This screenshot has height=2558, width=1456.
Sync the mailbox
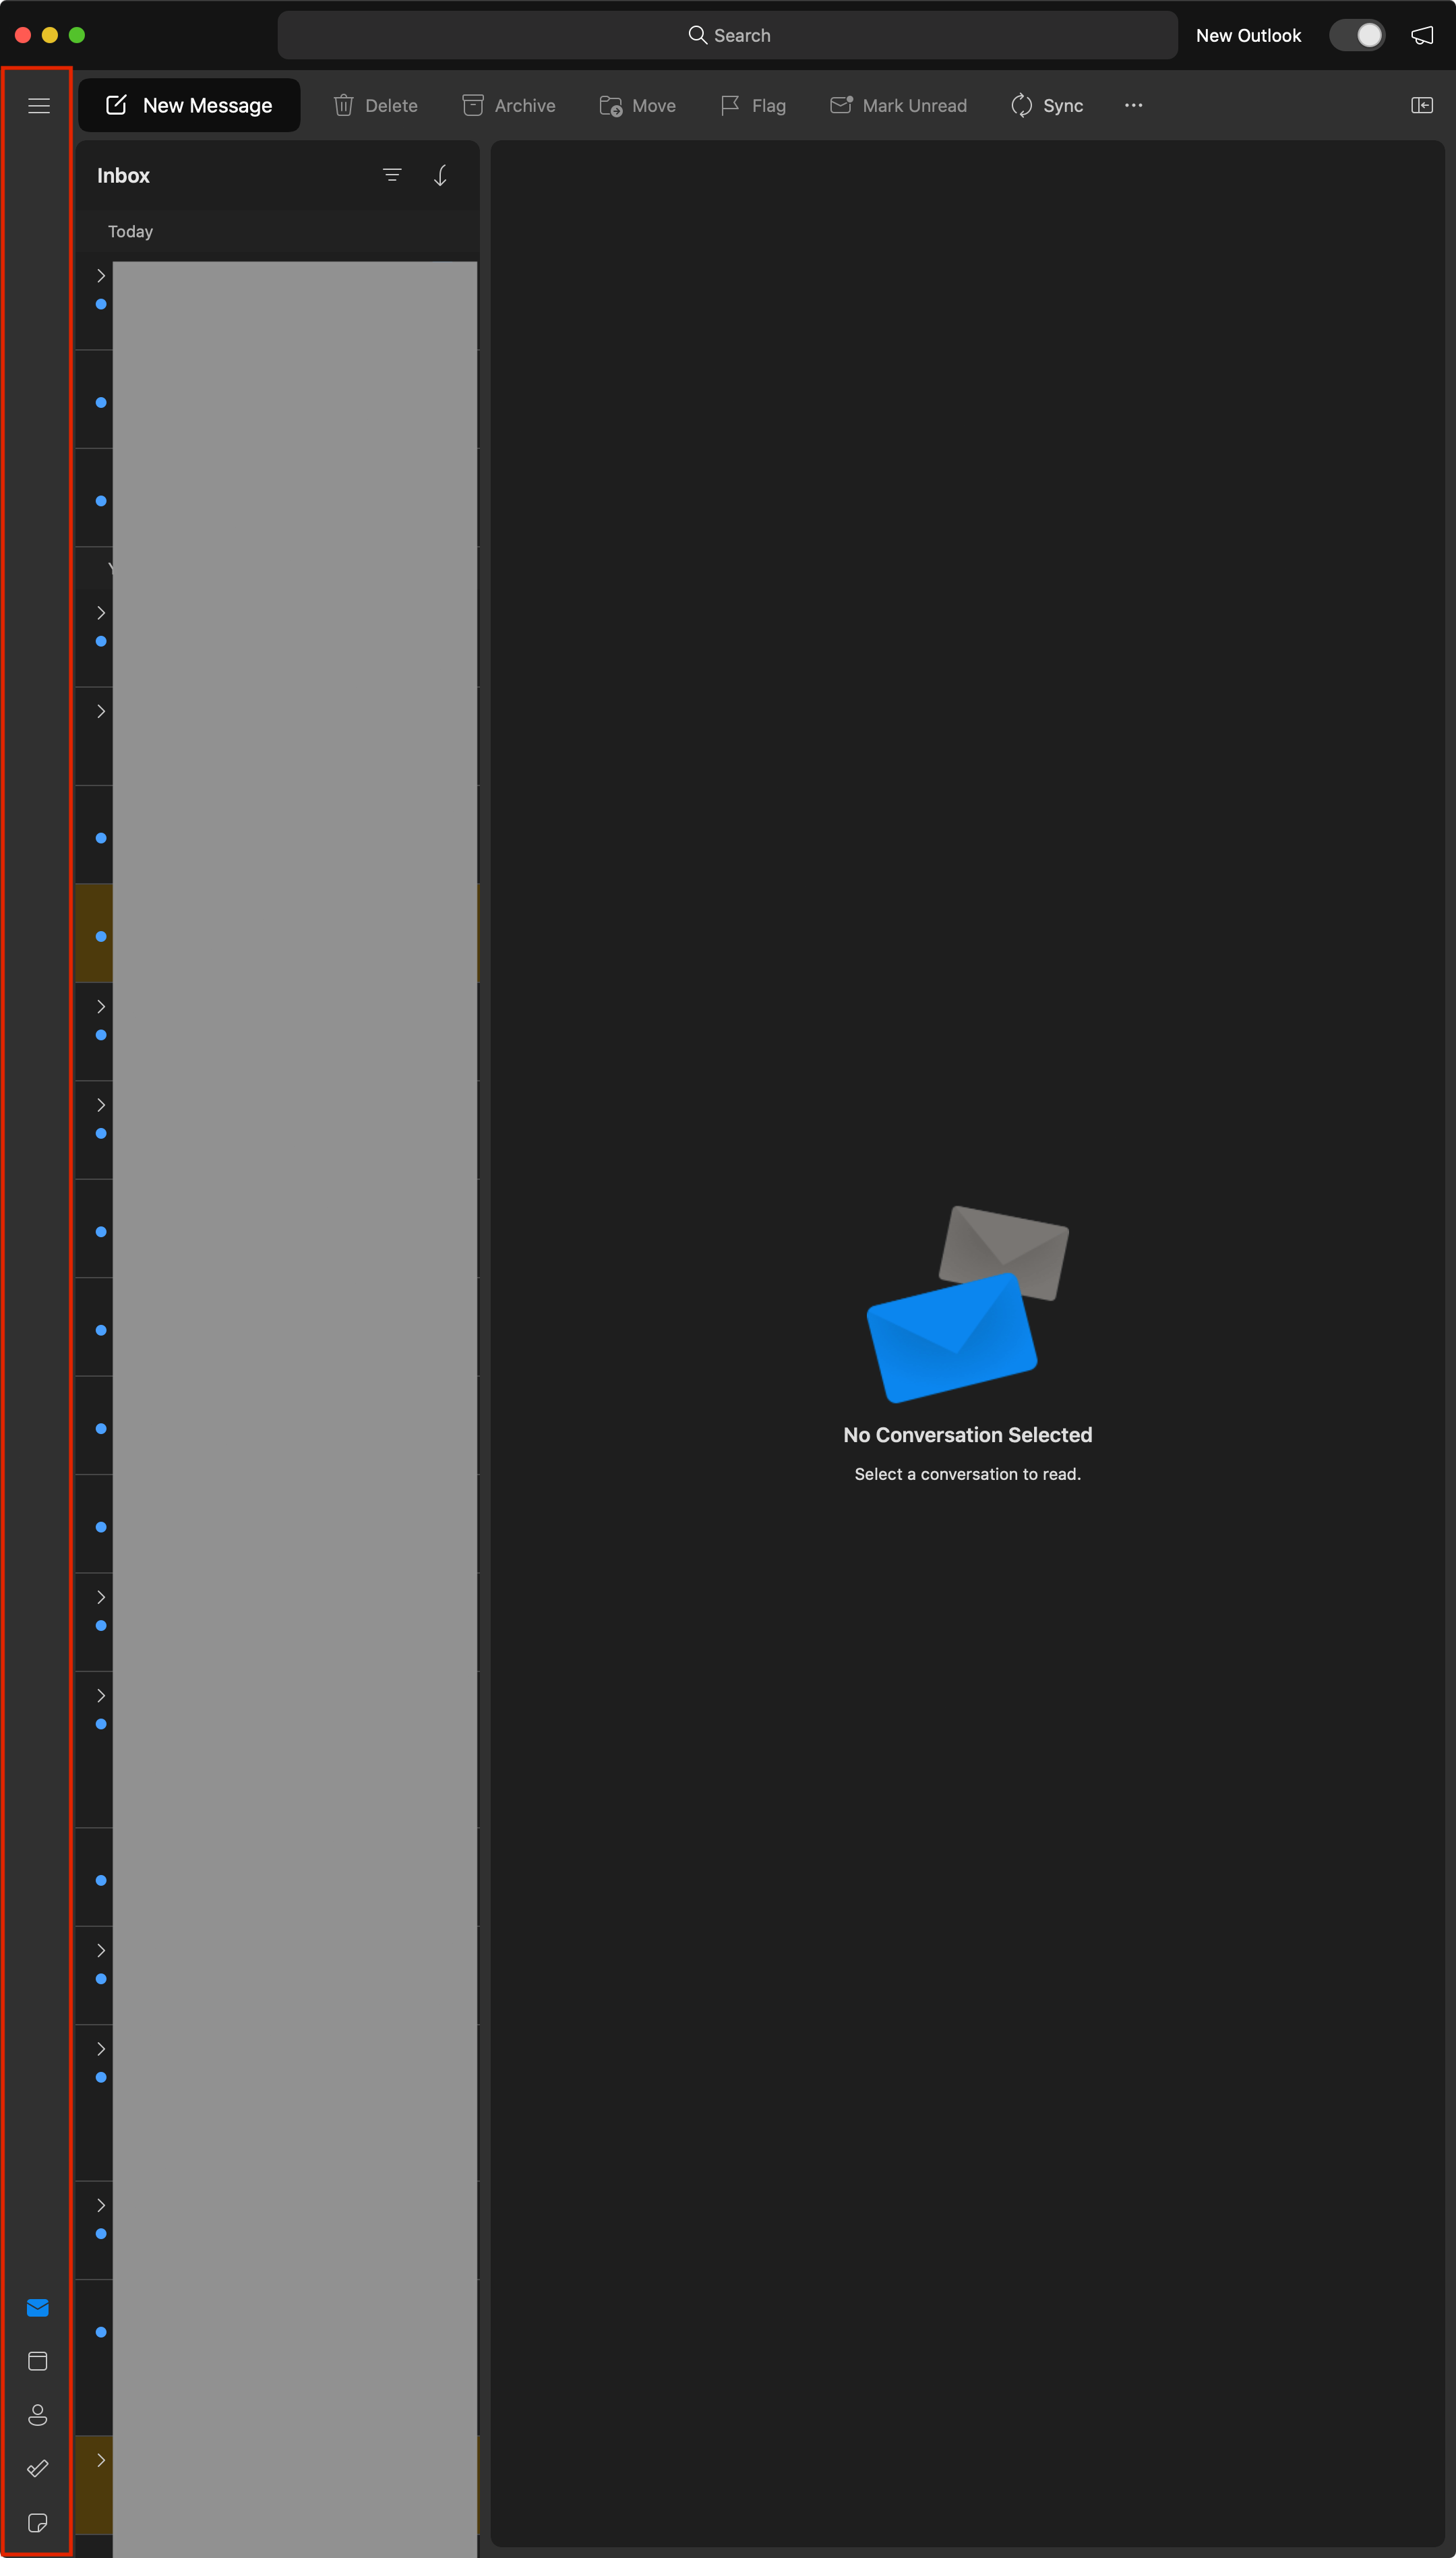click(x=1046, y=106)
